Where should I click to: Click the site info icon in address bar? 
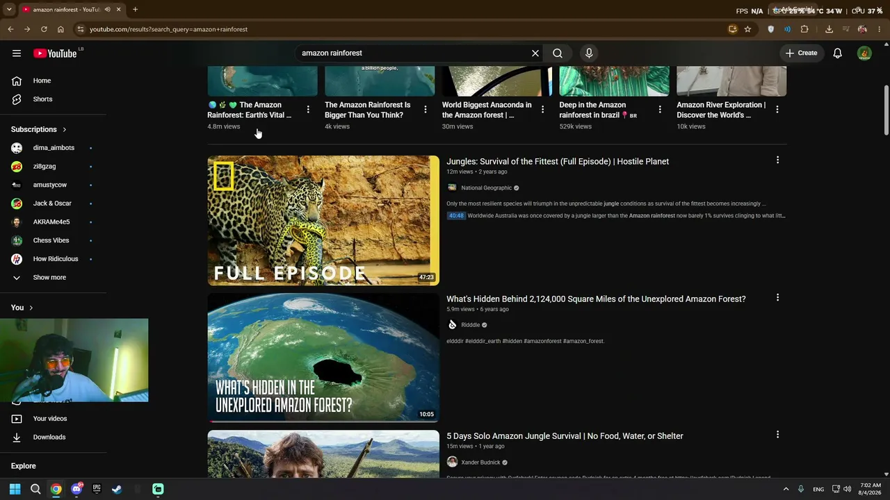[81, 29]
